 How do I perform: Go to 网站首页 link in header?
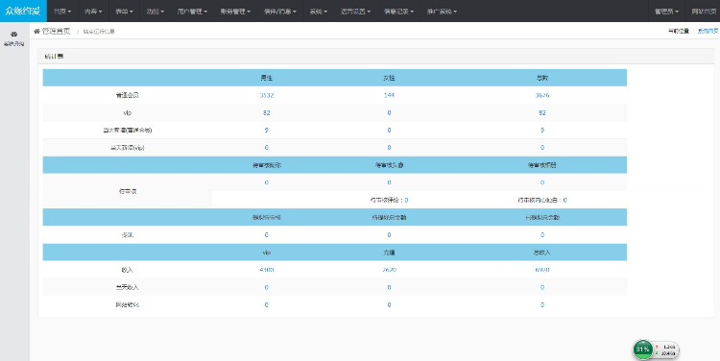704,12
